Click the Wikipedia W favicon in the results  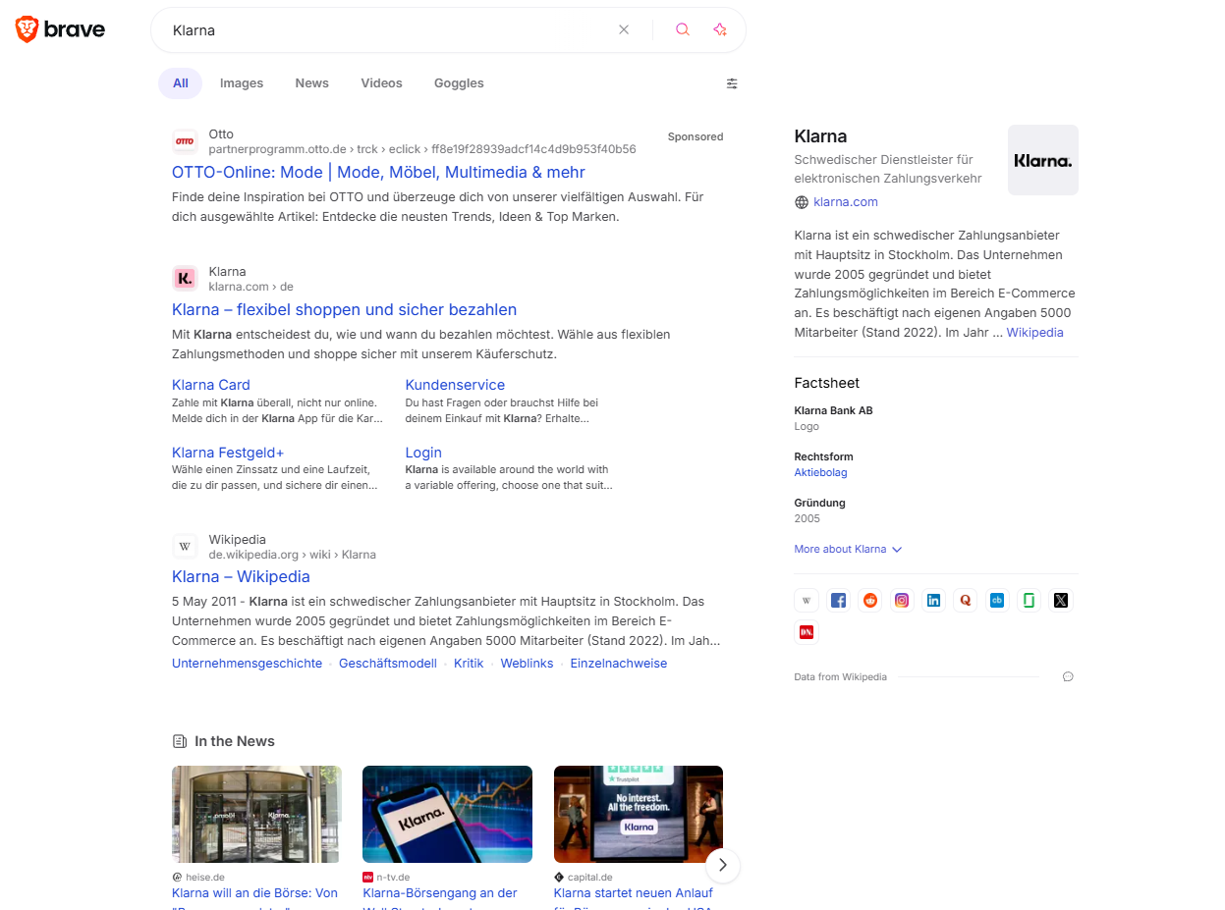(x=185, y=547)
